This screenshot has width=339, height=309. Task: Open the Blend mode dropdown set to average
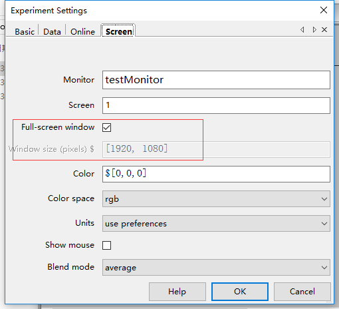coord(216,268)
